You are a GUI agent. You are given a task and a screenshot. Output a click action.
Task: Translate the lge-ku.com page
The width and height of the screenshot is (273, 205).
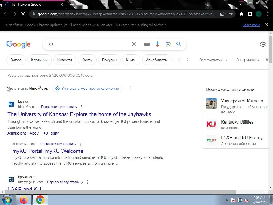coord(65,182)
